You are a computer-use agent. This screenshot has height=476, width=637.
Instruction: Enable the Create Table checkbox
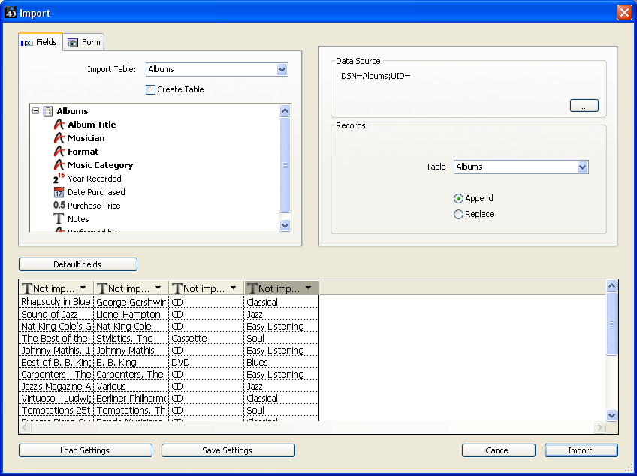coord(150,89)
